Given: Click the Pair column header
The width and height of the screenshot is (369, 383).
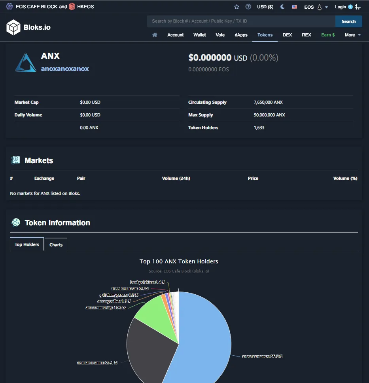Looking at the screenshot, I should (81, 178).
